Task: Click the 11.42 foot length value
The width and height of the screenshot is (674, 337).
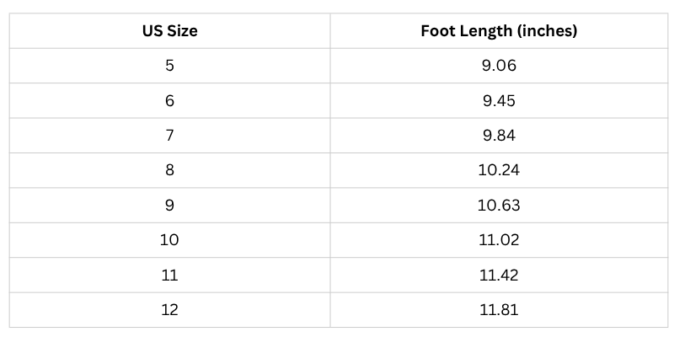Action: tap(499, 275)
